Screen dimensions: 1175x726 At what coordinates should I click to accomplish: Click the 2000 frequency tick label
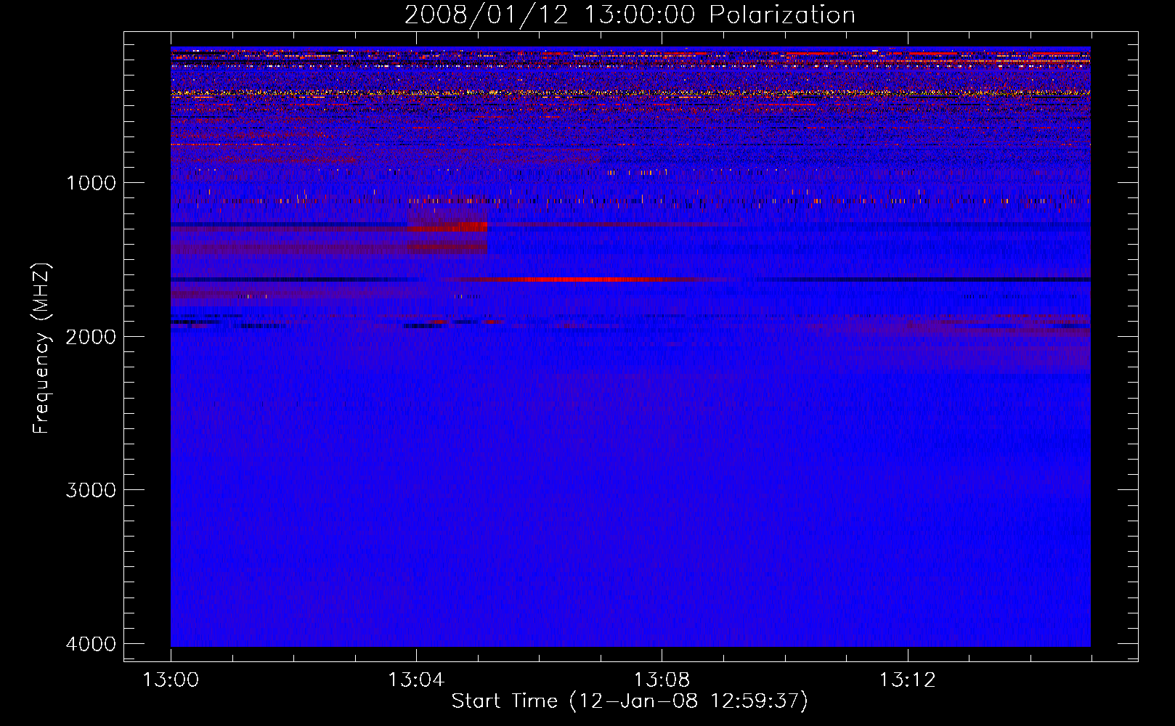pyautogui.click(x=91, y=337)
